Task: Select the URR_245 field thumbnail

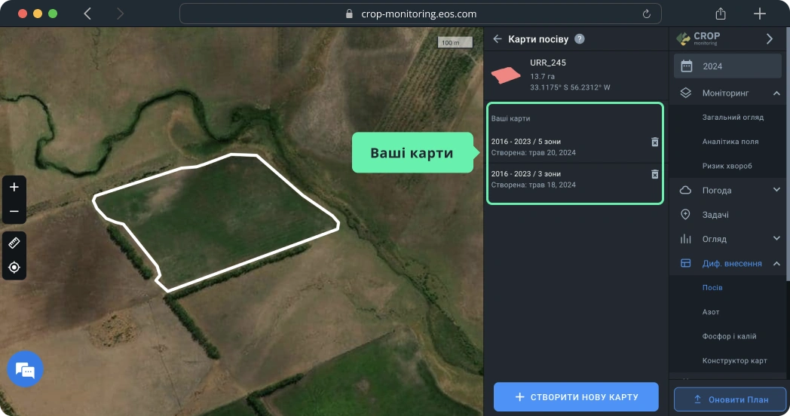Action: pyautogui.click(x=506, y=75)
